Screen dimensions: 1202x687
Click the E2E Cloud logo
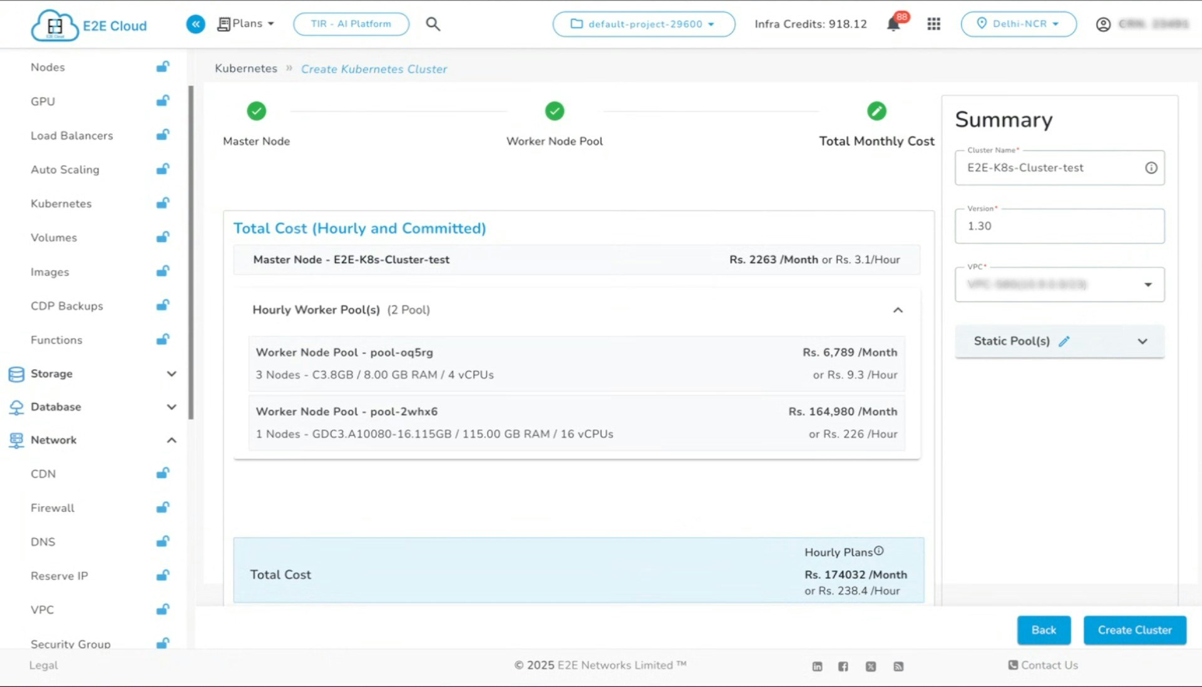tap(89, 25)
